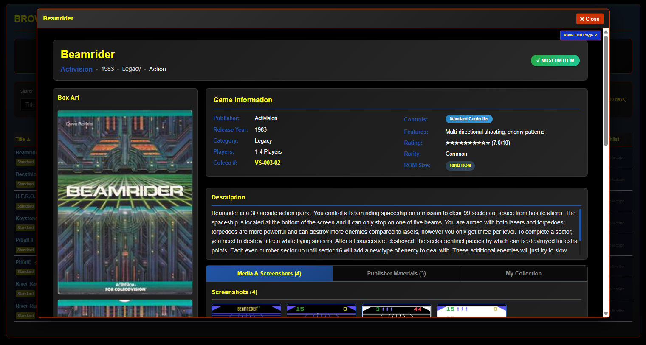Open the large Beamrider front box art
The width and height of the screenshot is (646, 345).
coord(125,202)
